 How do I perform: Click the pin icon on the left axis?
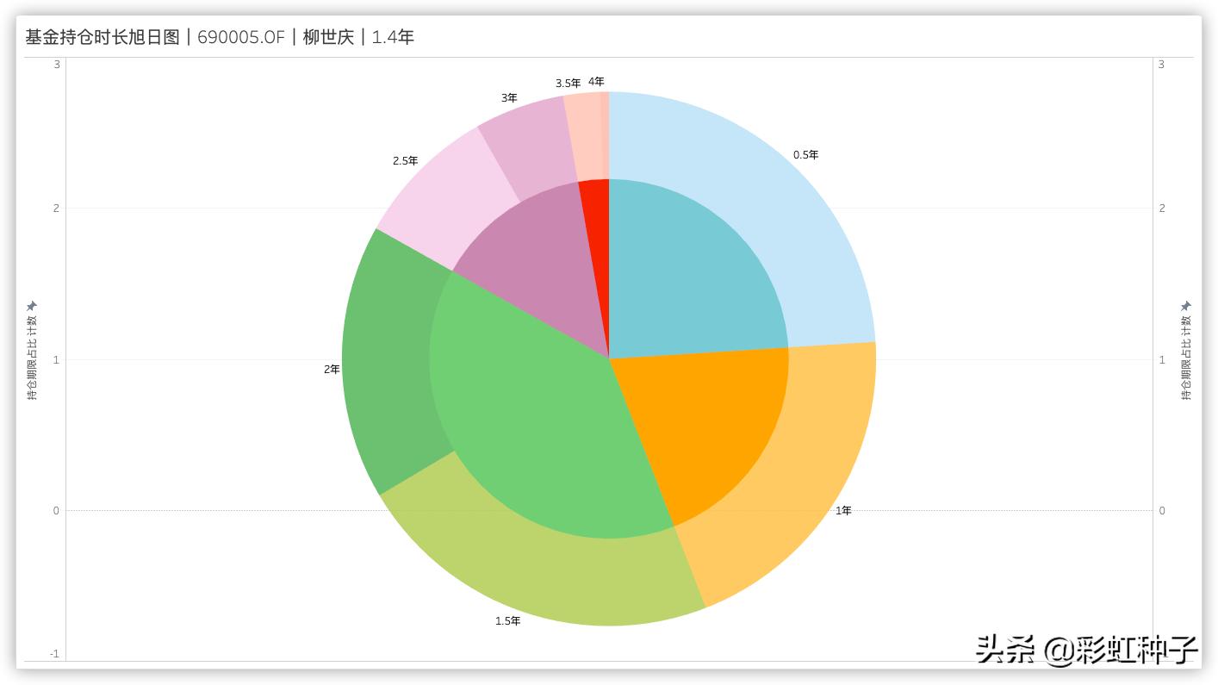[32, 305]
